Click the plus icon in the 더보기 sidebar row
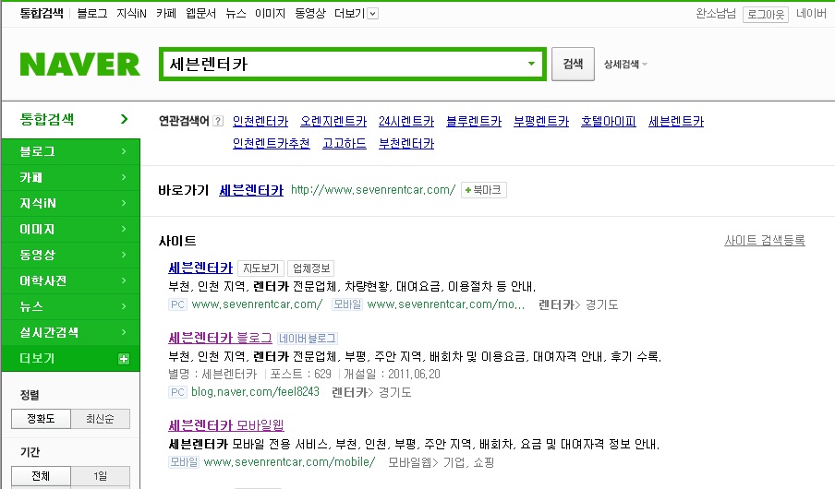835x489 pixels. coord(124,359)
